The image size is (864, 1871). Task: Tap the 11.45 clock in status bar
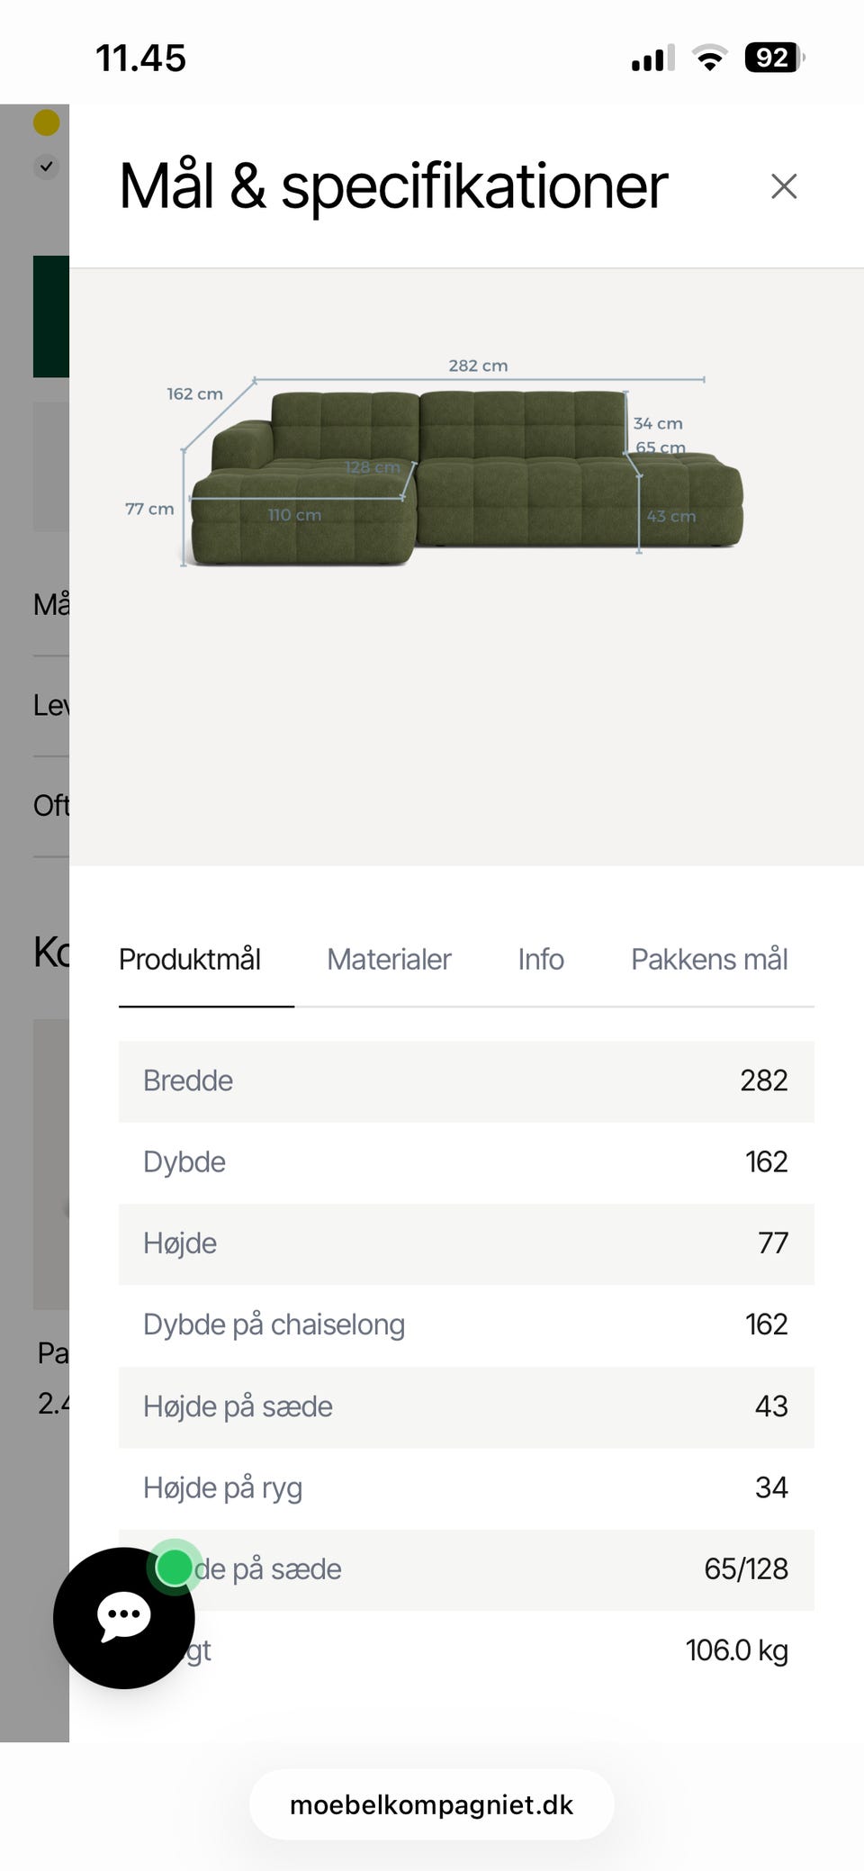[140, 59]
